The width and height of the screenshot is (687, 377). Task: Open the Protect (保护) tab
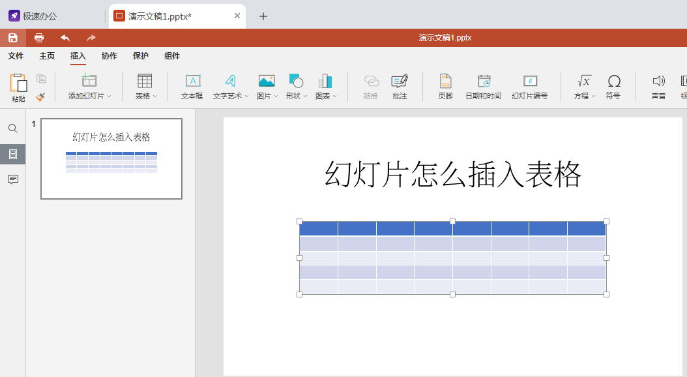tap(141, 56)
